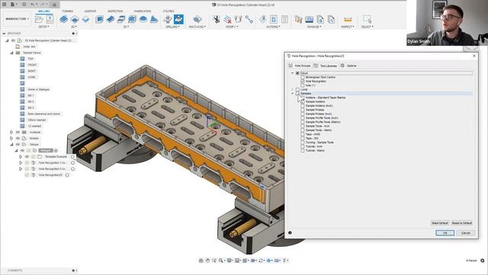Click the Undo arrow in top bar
Image resolution: width=488 pixels, height=275 pixels.
[33, 5]
